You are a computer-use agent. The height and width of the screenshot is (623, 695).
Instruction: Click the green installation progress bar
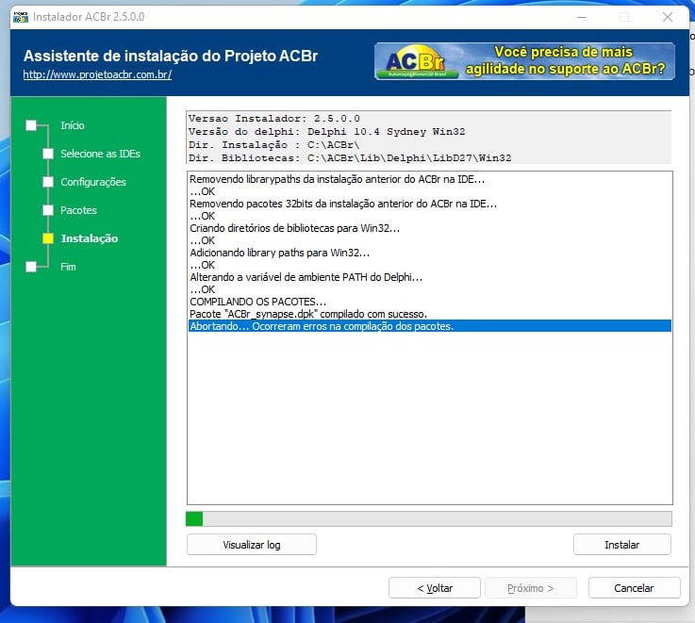click(x=429, y=519)
